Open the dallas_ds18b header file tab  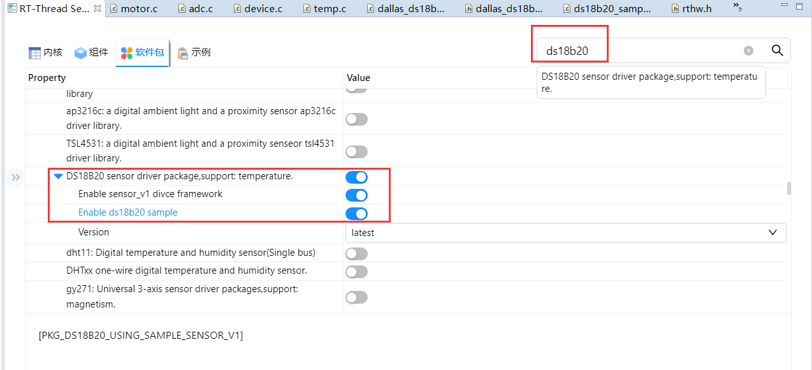point(504,9)
